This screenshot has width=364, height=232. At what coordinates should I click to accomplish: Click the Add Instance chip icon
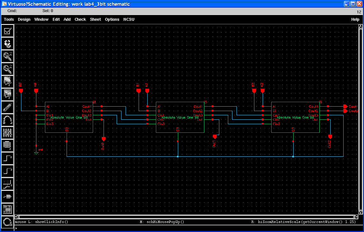pos(7,146)
